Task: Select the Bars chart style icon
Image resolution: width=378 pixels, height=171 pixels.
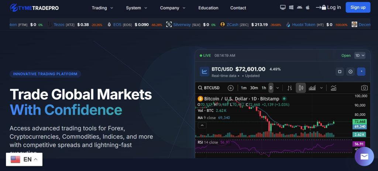Action: coord(290,88)
